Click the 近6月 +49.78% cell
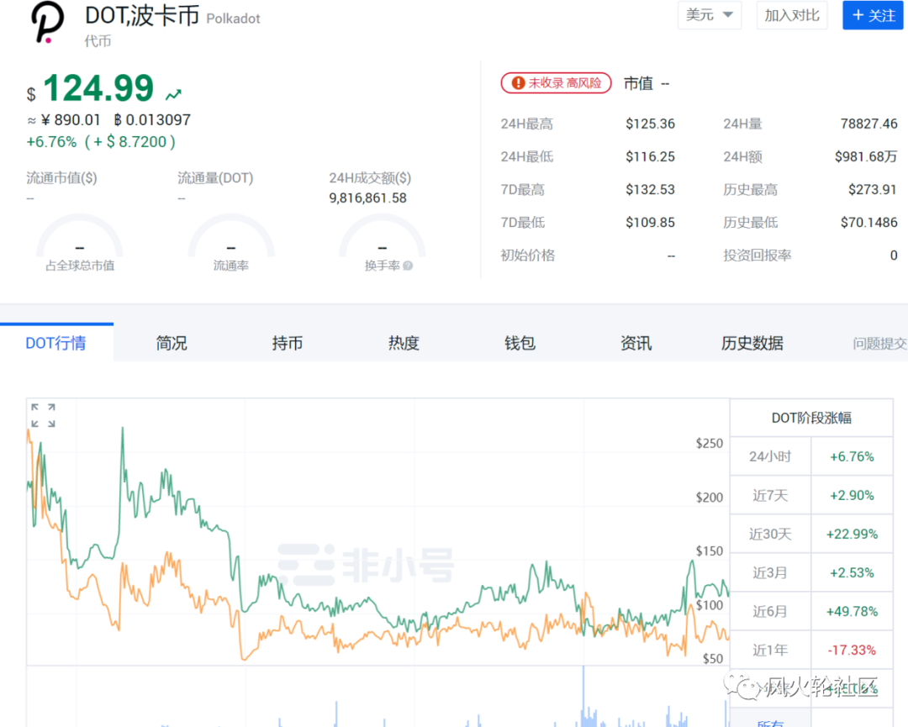The width and height of the screenshot is (908, 727). 852,612
